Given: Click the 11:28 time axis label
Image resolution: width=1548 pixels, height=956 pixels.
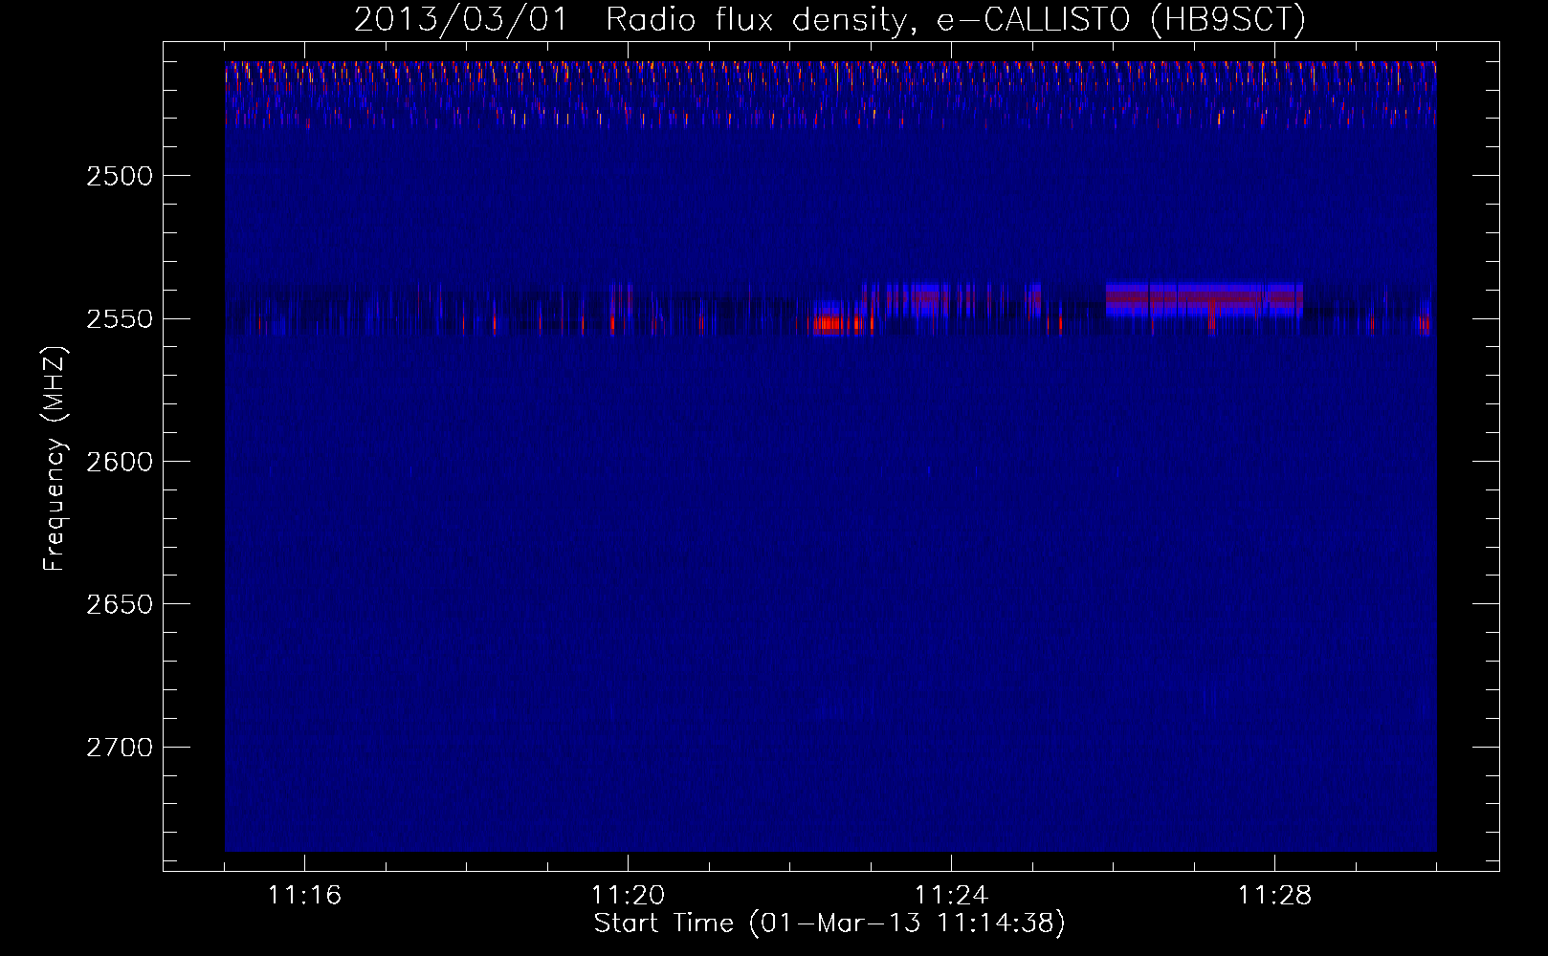Looking at the screenshot, I should pyautogui.click(x=1274, y=896).
